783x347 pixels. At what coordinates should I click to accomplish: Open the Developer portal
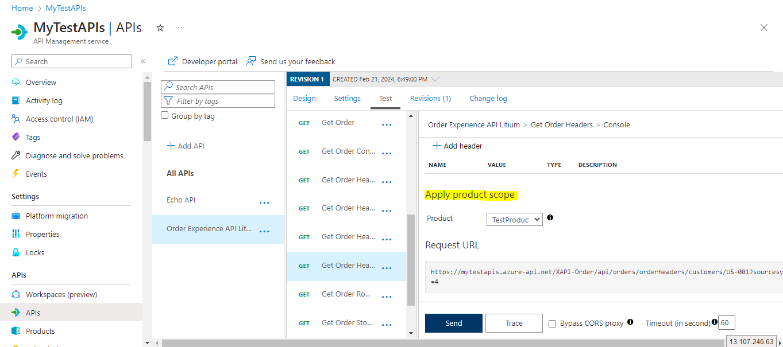pyautogui.click(x=202, y=61)
